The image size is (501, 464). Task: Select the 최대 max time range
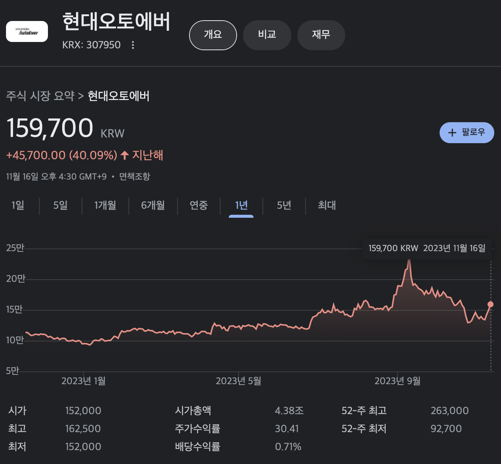tap(327, 205)
